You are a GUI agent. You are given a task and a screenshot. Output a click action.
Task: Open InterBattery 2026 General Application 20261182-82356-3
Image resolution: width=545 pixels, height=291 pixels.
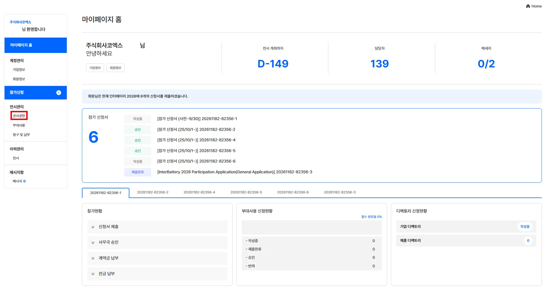point(235,172)
